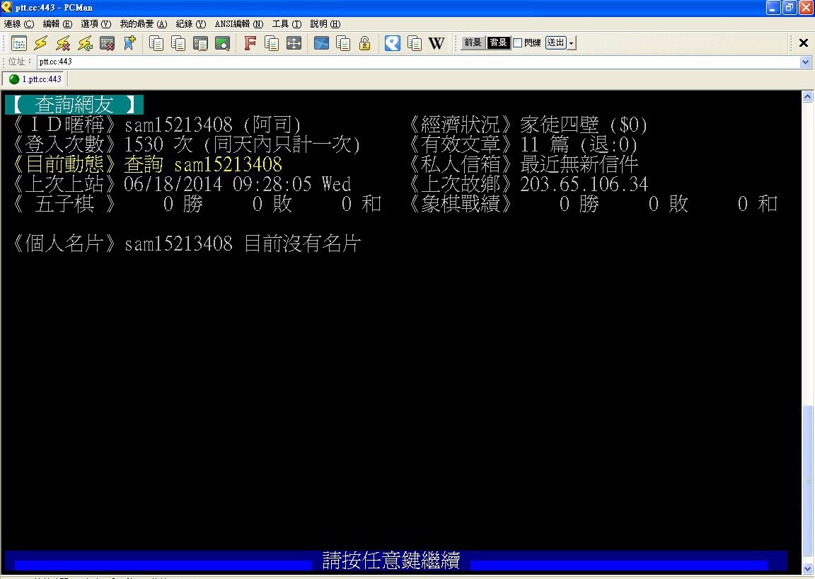Click the text 最近無新信件
The width and height of the screenshot is (815, 579).
pos(579,164)
